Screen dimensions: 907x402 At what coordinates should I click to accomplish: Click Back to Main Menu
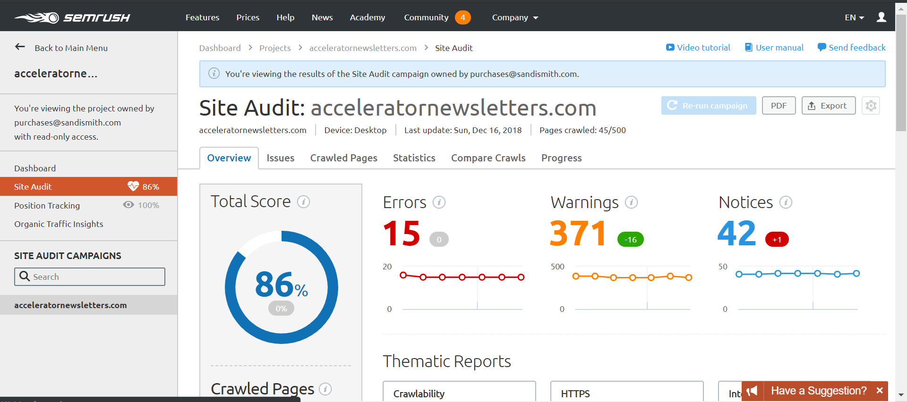(71, 48)
